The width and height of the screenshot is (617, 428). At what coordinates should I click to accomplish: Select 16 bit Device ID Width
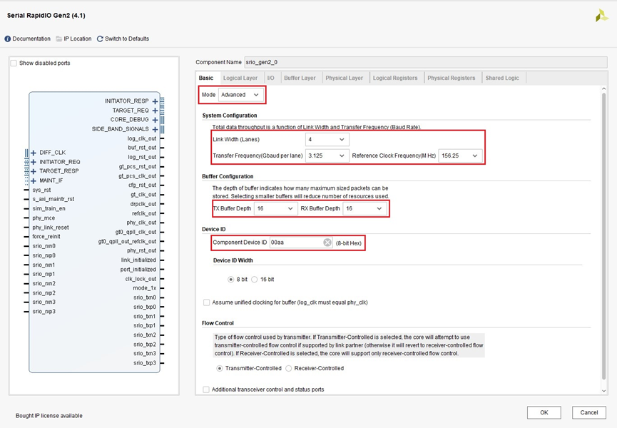255,279
